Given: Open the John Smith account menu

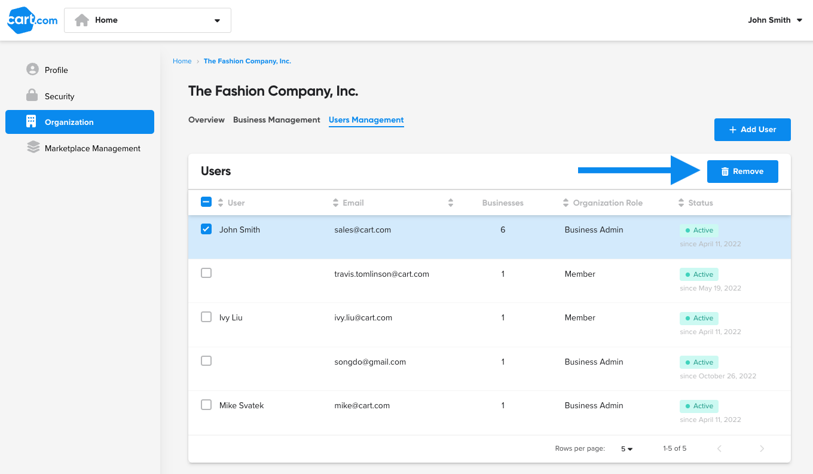Looking at the screenshot, I should 775,20.
